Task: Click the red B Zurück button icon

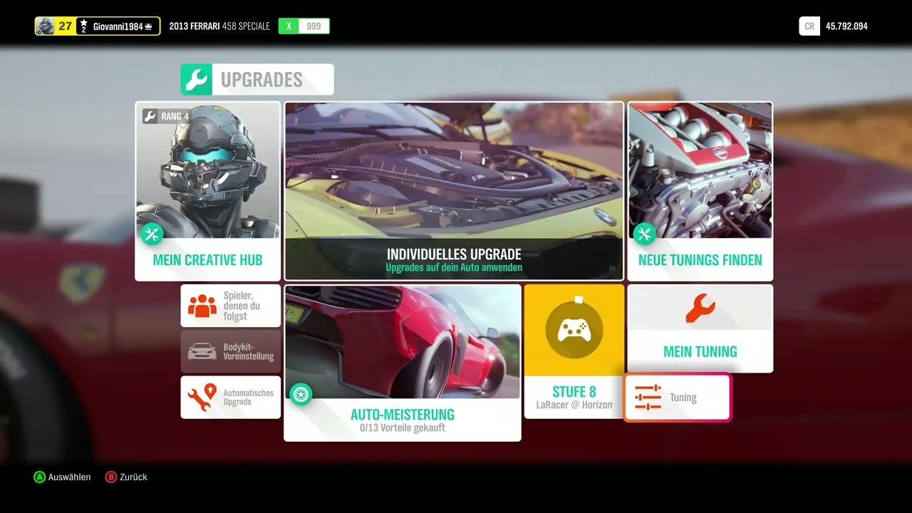Action: 110,477
